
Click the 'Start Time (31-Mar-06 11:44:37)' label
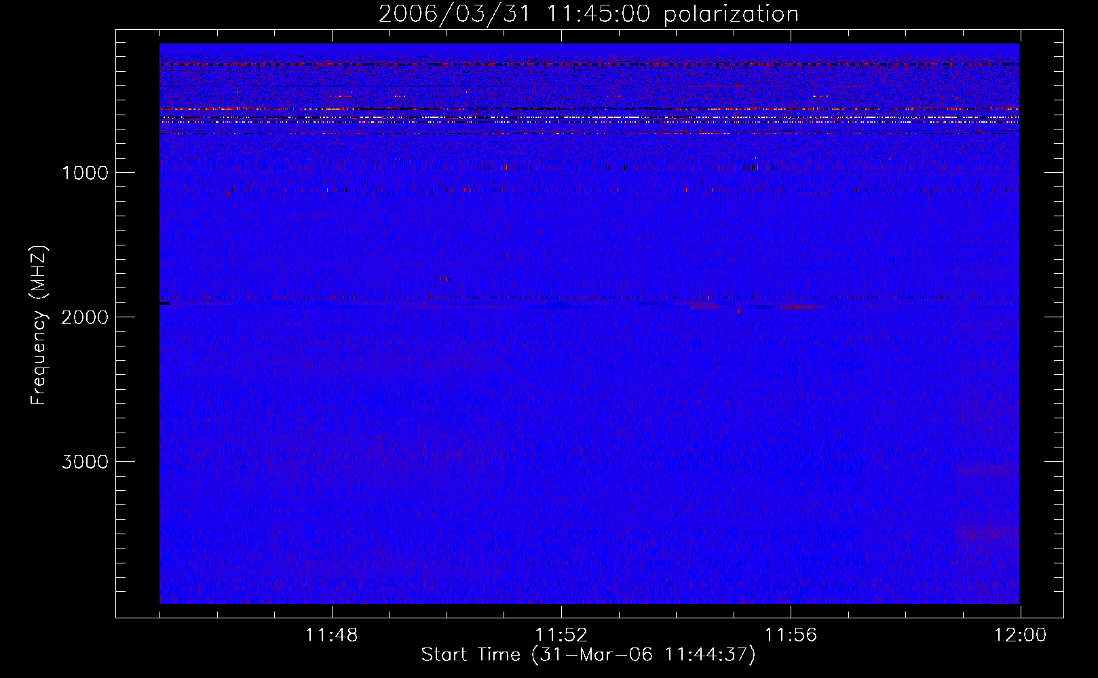pyautogui.click(x=588, y=655)
